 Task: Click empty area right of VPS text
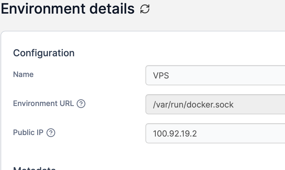point(237,76)
